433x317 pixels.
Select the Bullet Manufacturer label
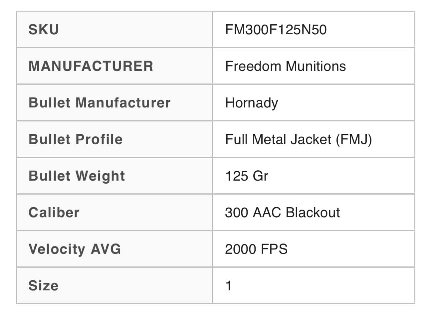pos(100,102)
